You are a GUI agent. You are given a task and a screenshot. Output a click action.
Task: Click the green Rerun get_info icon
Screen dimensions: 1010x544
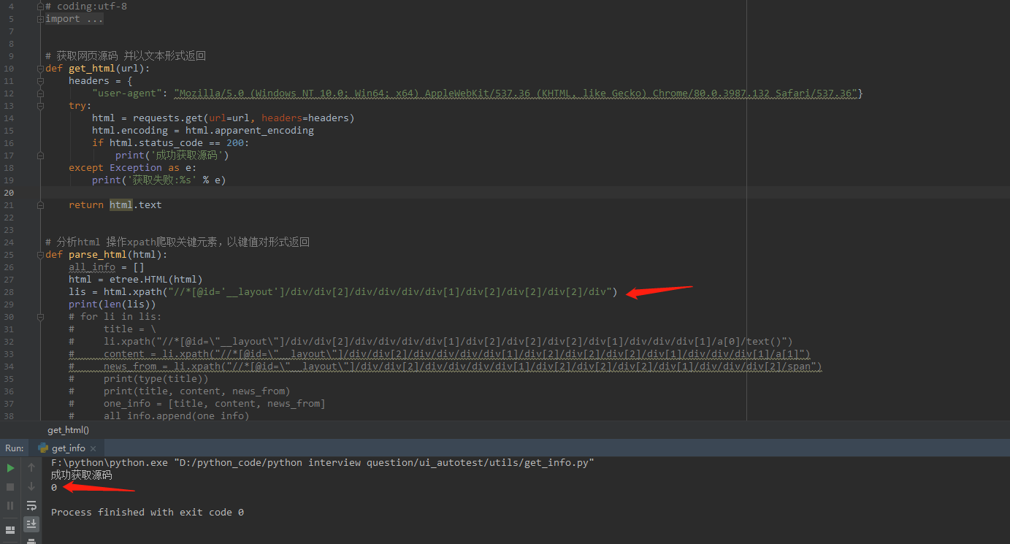pos(10,467)
